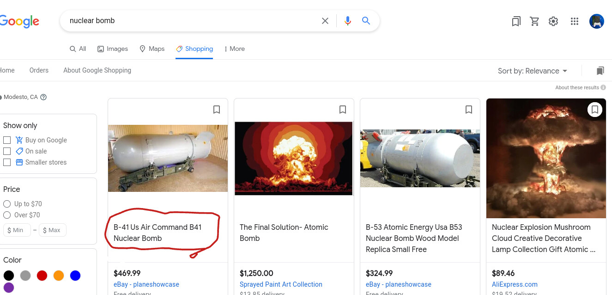
Task: Click the $89.46 price
Action: coord(503,273)
